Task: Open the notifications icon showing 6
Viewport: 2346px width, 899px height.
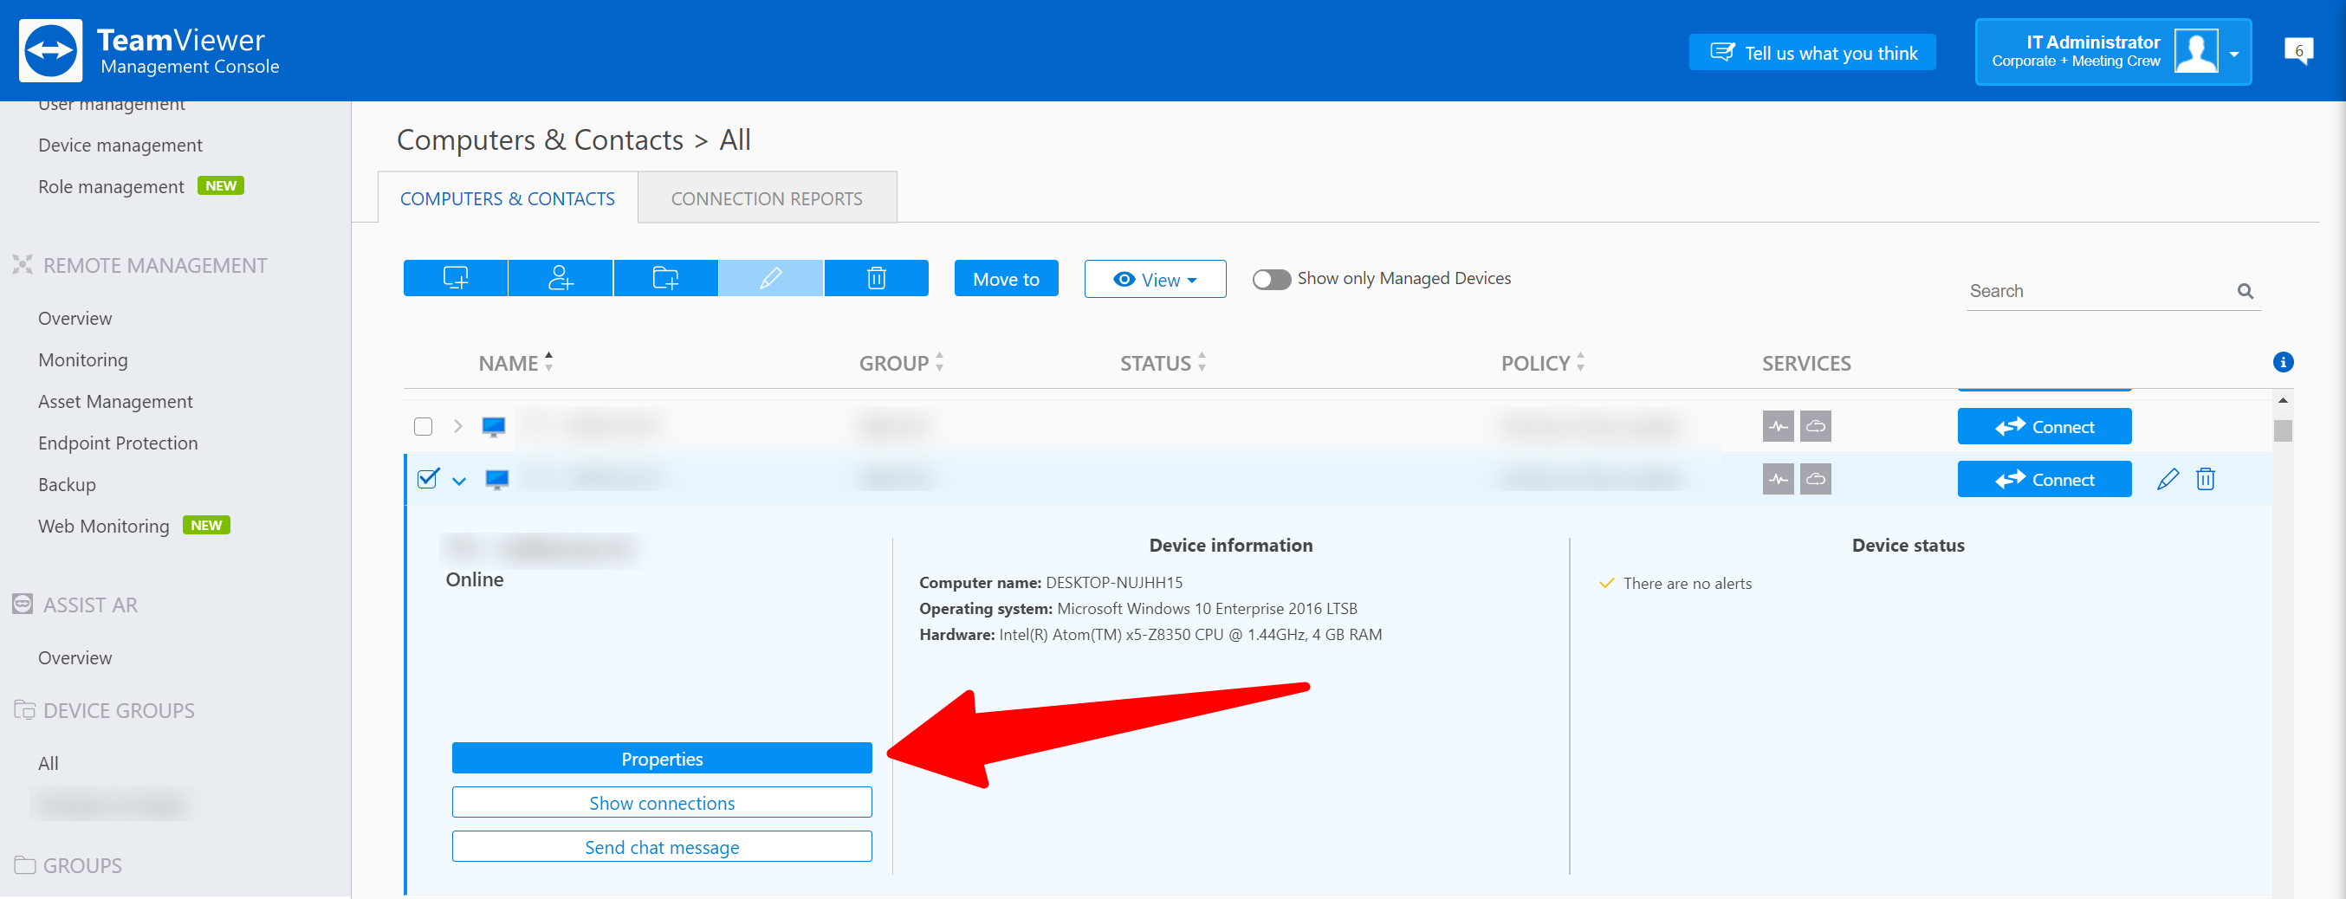Action: (2298, 51)
